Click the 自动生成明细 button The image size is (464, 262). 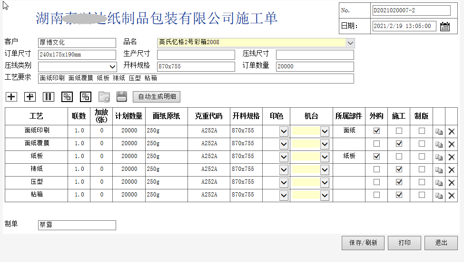[157, 97]
